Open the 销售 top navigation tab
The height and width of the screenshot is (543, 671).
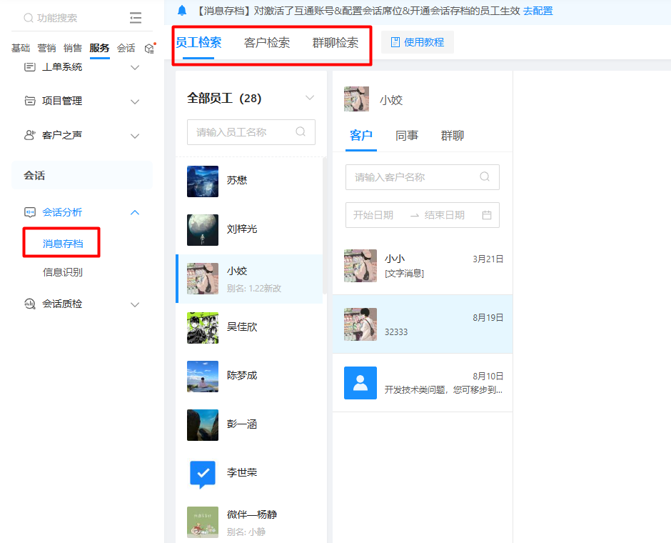pyautogui.click(x=73, y=48)
